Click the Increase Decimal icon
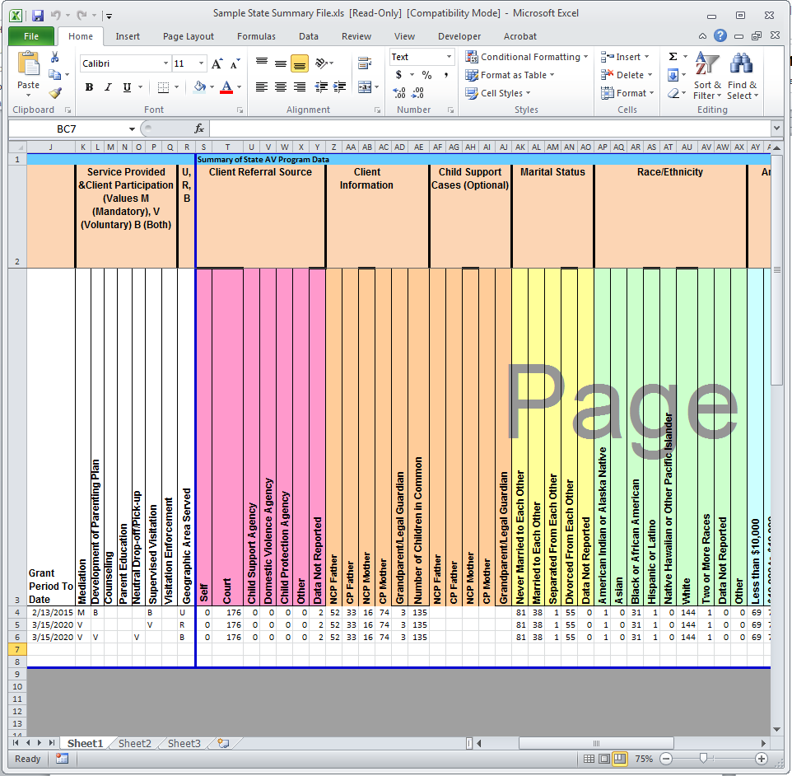This screenshot has width=792, height=776. (399, 92)
